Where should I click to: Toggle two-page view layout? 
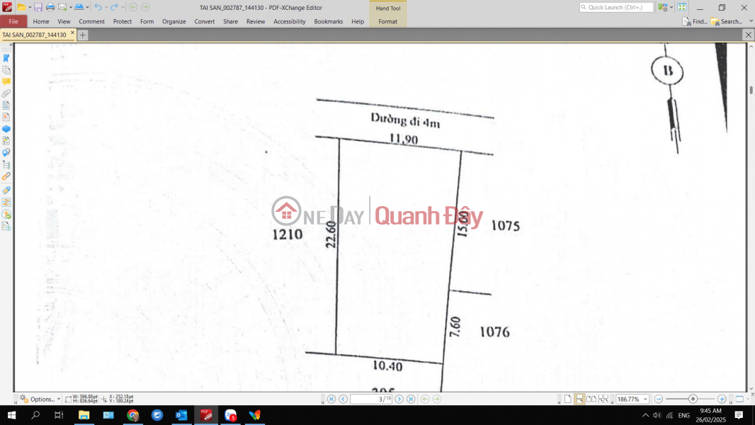(x=591, y=398)
